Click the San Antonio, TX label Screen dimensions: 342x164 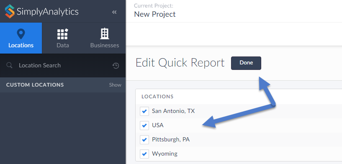click(x=173, y=111)
